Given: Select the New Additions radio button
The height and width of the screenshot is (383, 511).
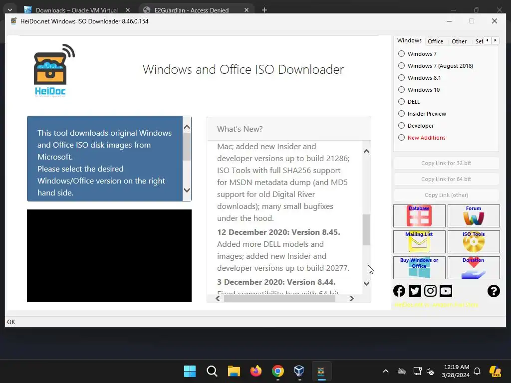Looking at the screenshot, I should [x=402, y=138].
